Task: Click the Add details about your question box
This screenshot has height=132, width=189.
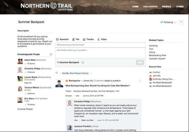Action: (101, 53)
